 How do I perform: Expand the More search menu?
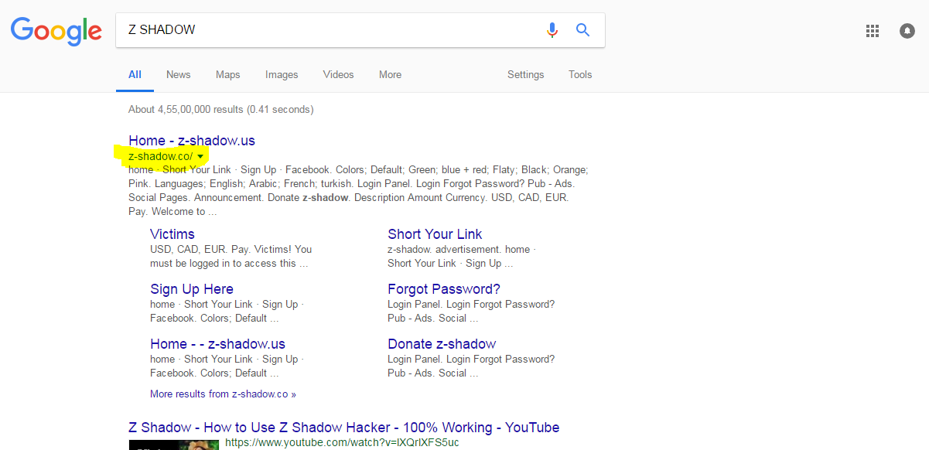pos(390,75)
